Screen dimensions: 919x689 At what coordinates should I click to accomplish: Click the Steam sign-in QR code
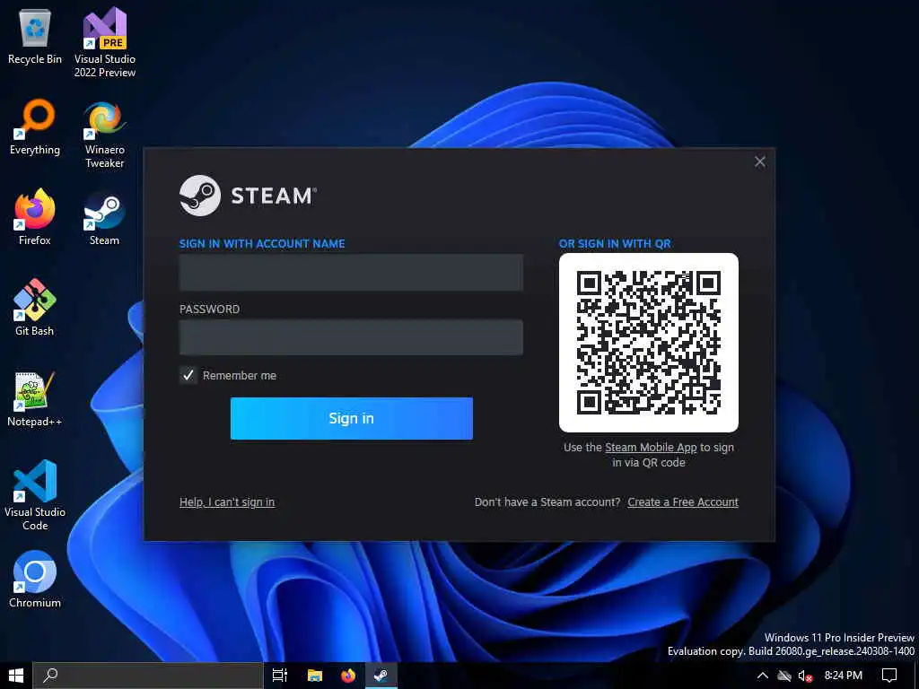(648, 342)
